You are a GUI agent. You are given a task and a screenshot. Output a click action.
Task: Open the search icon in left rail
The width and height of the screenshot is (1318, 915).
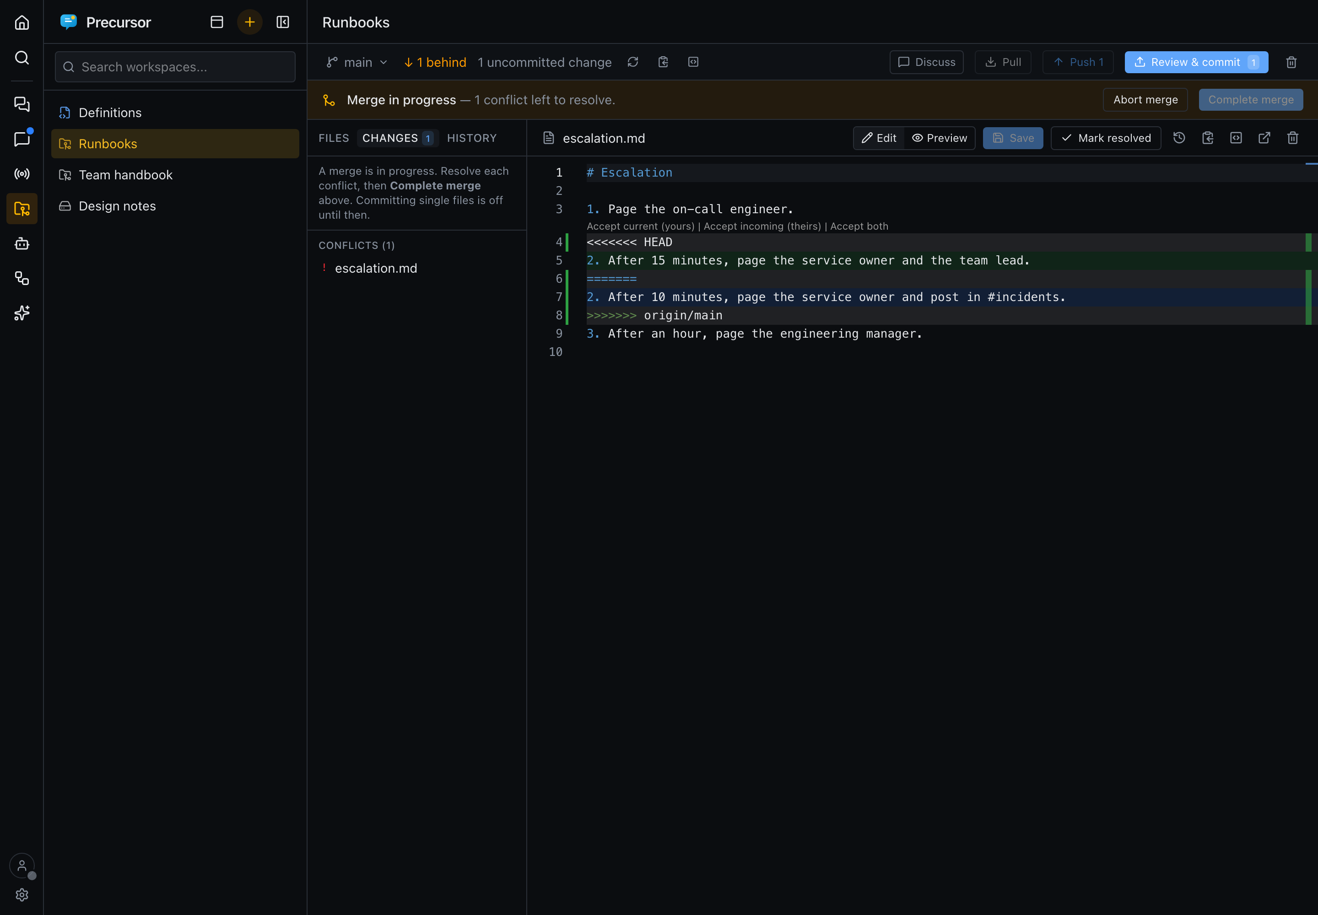coord(22,57)
